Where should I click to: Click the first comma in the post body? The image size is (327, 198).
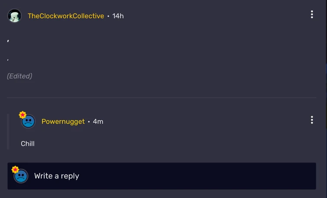(8, 41)
